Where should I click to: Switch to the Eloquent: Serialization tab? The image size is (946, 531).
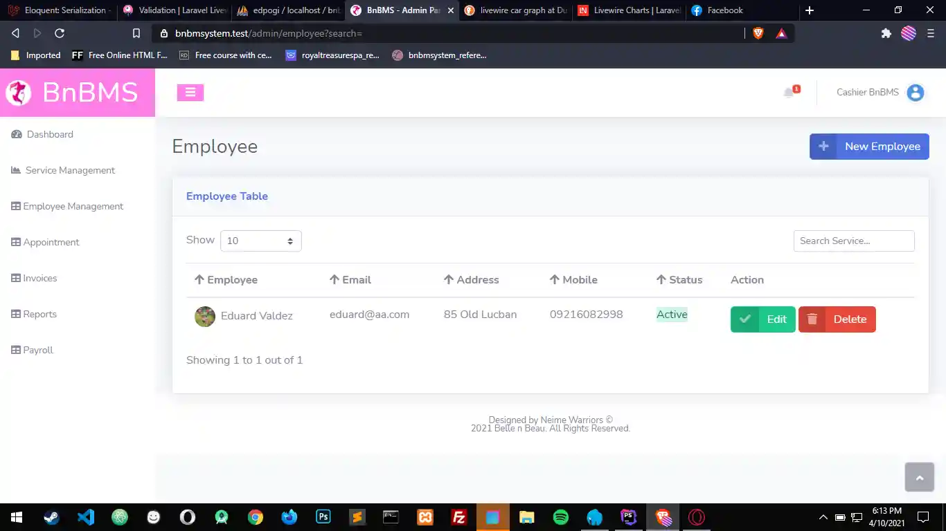click(x=58, y=10)
